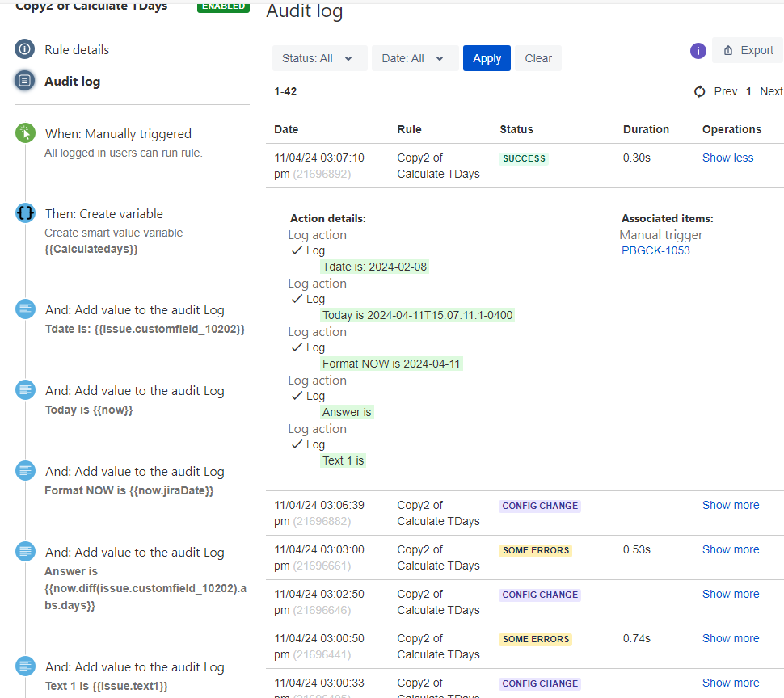Image resolution: width=784 pixels, height=698 pixels.
Task: Open the 'Text 1 is' log action icon
Action: (25, 666)
